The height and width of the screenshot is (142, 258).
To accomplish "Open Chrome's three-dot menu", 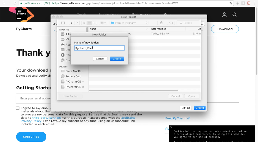I will (x=254, y=3).
